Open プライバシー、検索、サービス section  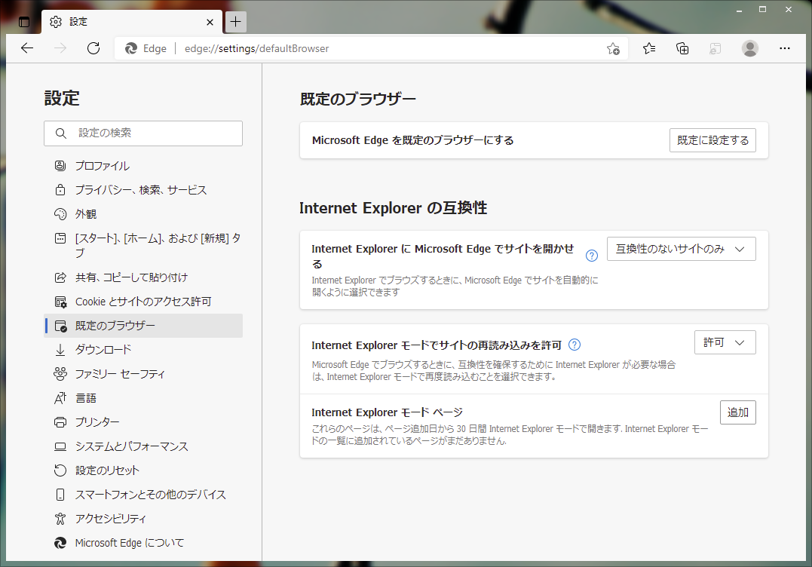pos(143,190)
